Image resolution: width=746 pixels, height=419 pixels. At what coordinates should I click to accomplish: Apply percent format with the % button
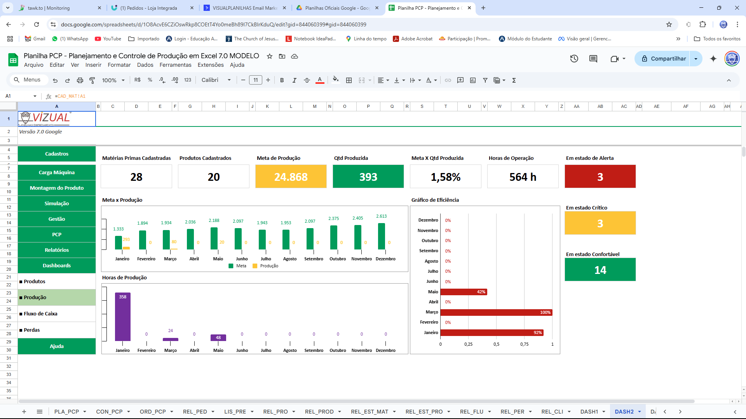150,80
